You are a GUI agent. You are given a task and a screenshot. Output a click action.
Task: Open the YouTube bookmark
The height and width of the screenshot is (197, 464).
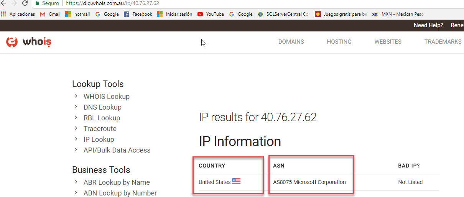click(211, 14)
